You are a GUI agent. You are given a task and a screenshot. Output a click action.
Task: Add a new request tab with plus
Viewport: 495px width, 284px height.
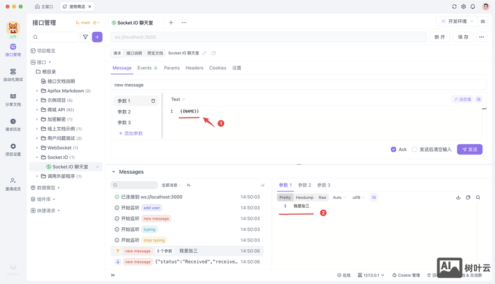171,22
